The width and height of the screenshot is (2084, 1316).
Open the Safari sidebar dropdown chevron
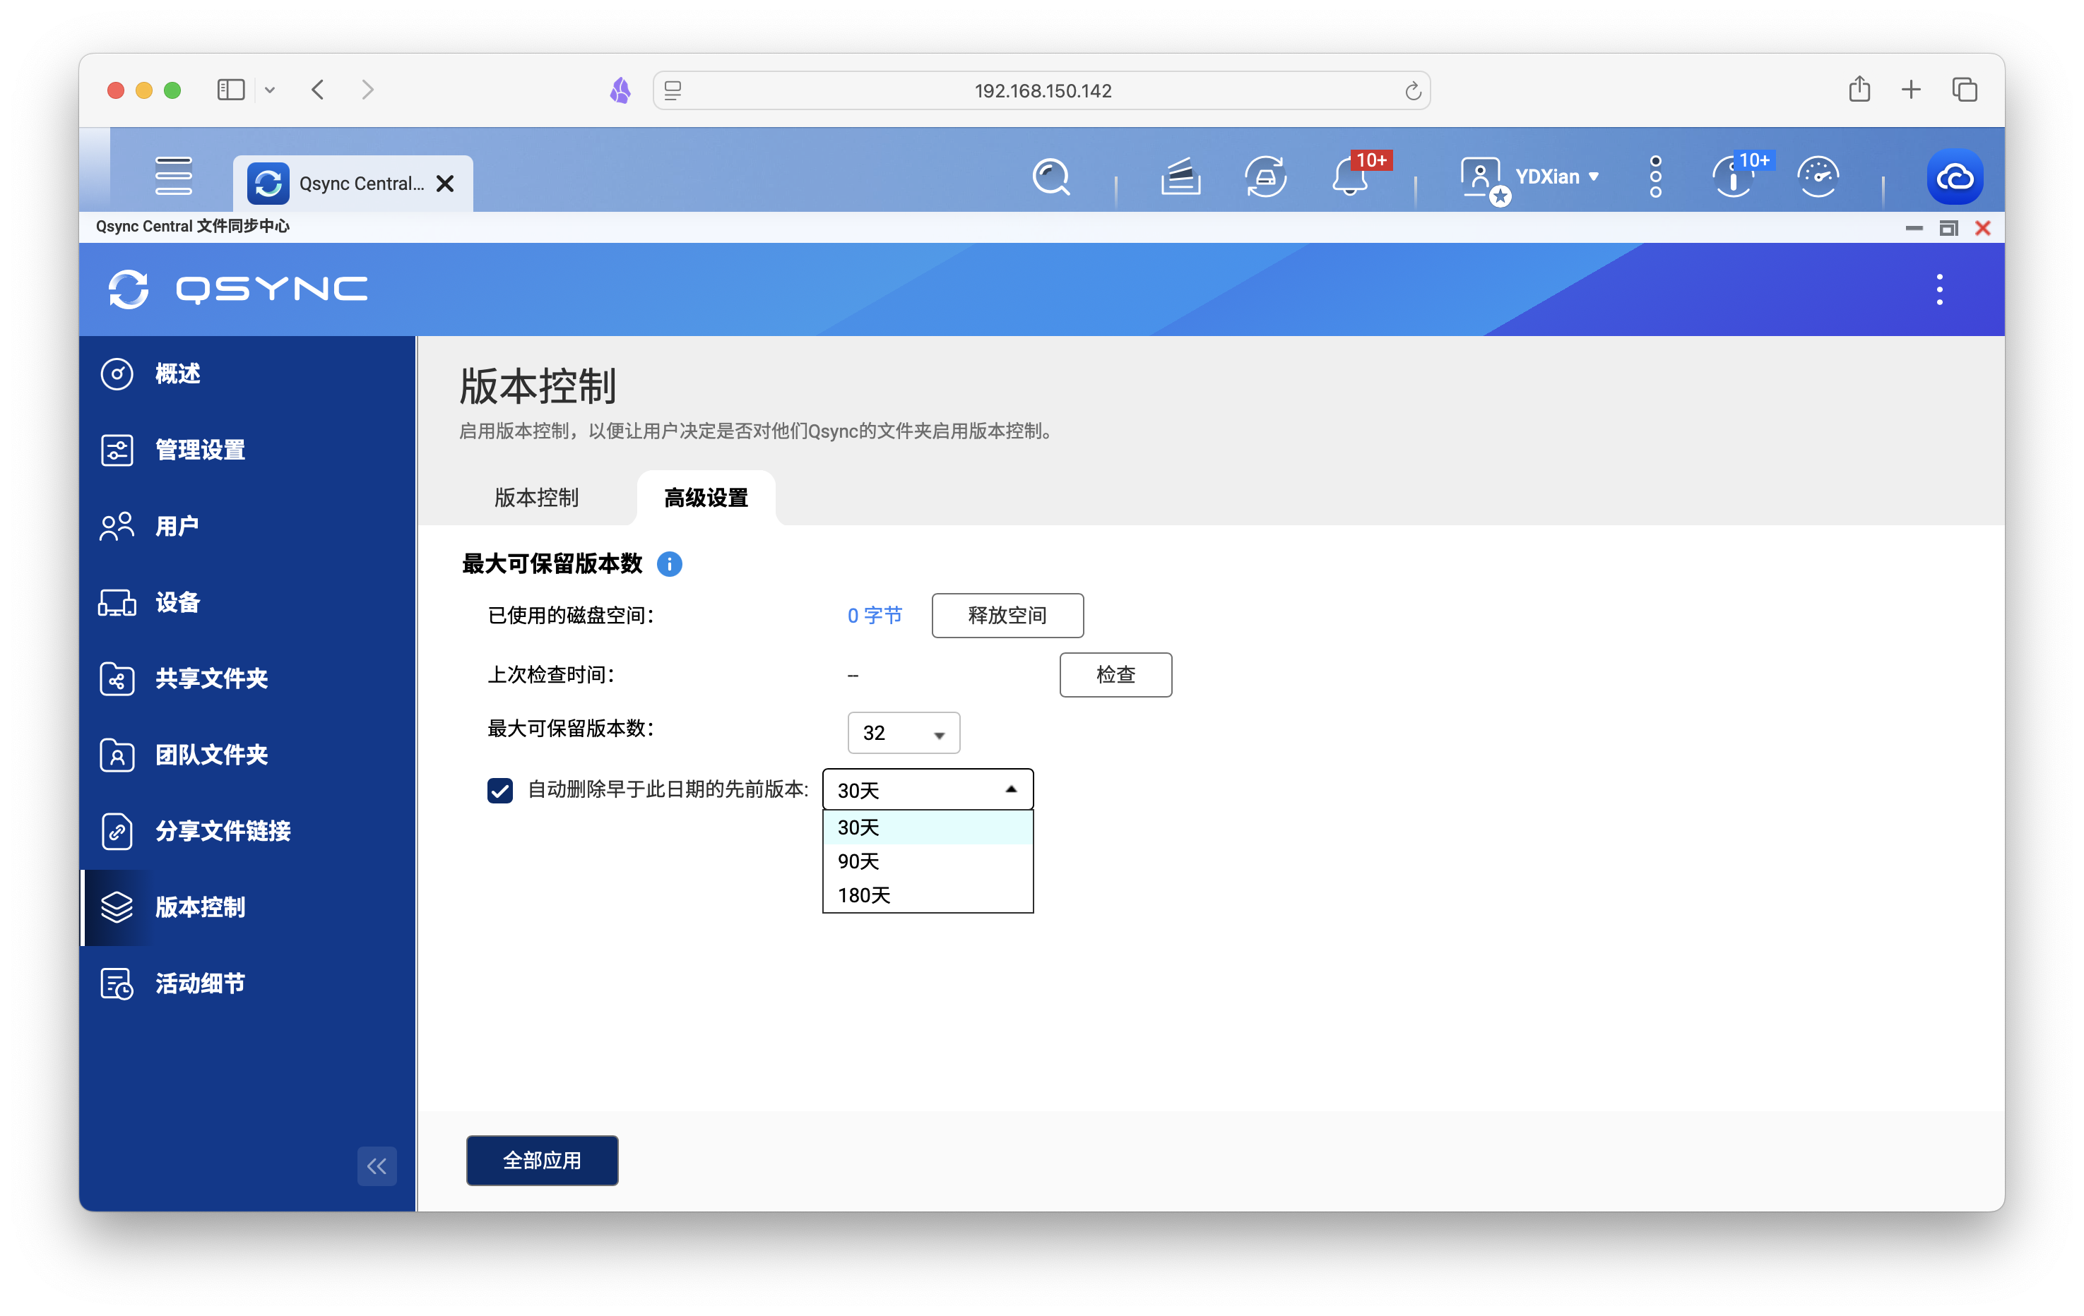click(270, 90)
